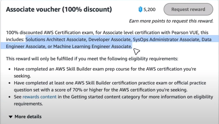This screenshot has width=219, height=124.
Task: Expand the More details section
Action: click(x=28, y=117)
